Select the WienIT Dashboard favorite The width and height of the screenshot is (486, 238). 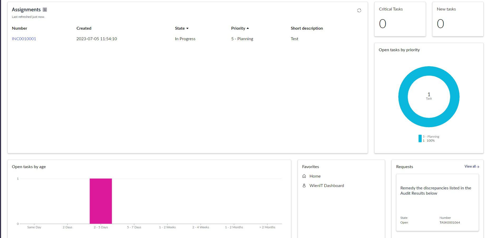(x=327, y=185)
